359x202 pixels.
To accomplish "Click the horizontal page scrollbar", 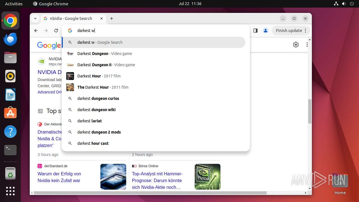I will tap(150, 193).
